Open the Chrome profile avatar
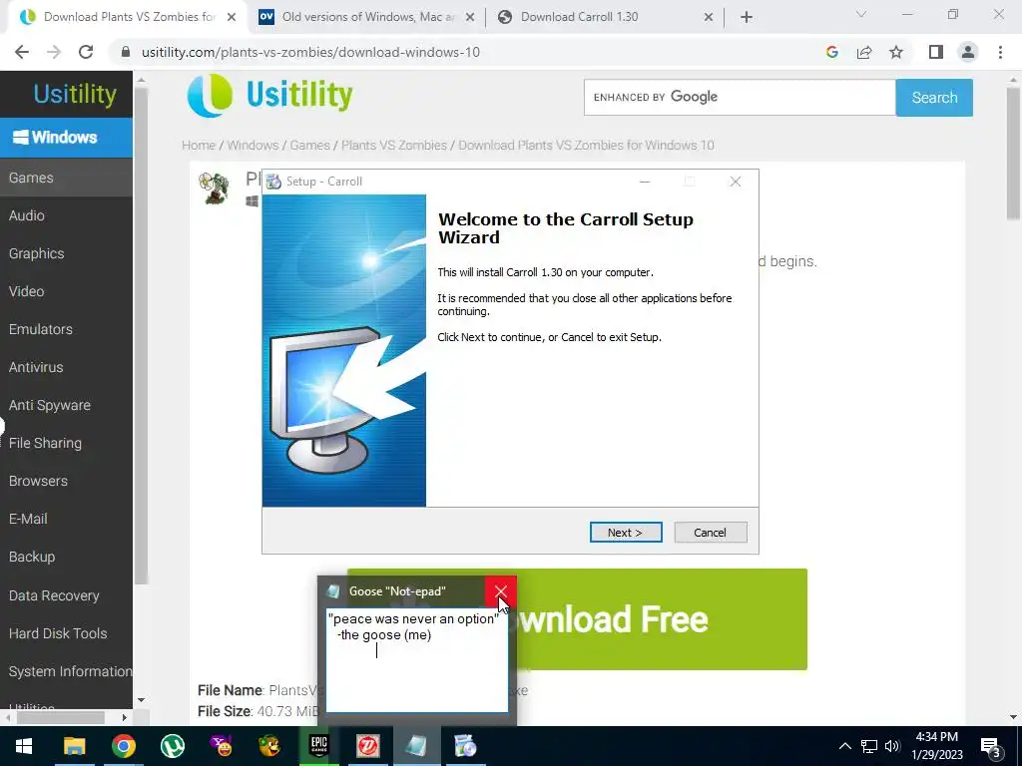This screenshot has height=766, width=1022. pos(968,52)
